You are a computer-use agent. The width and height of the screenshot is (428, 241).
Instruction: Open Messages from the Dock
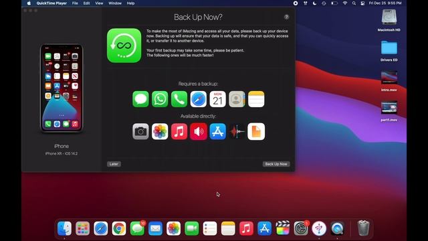(137, 228)
